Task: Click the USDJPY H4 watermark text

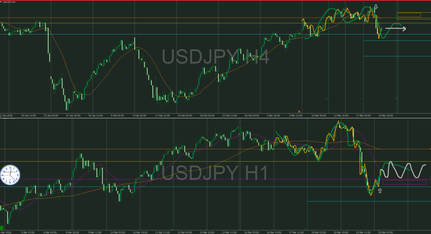Action: (x=215, y=56)
